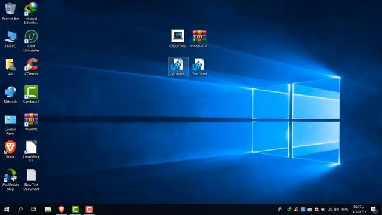Open Task View
Viewport: 382px width, 215px height.
pos(33,210)
